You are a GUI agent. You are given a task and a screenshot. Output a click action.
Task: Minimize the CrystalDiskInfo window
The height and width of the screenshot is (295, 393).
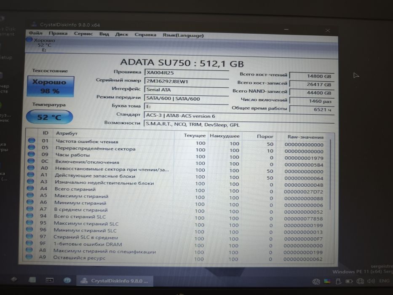point(286,29)
